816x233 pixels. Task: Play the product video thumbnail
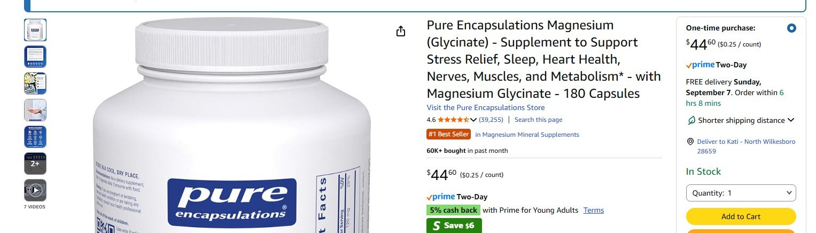coord(35,190)
